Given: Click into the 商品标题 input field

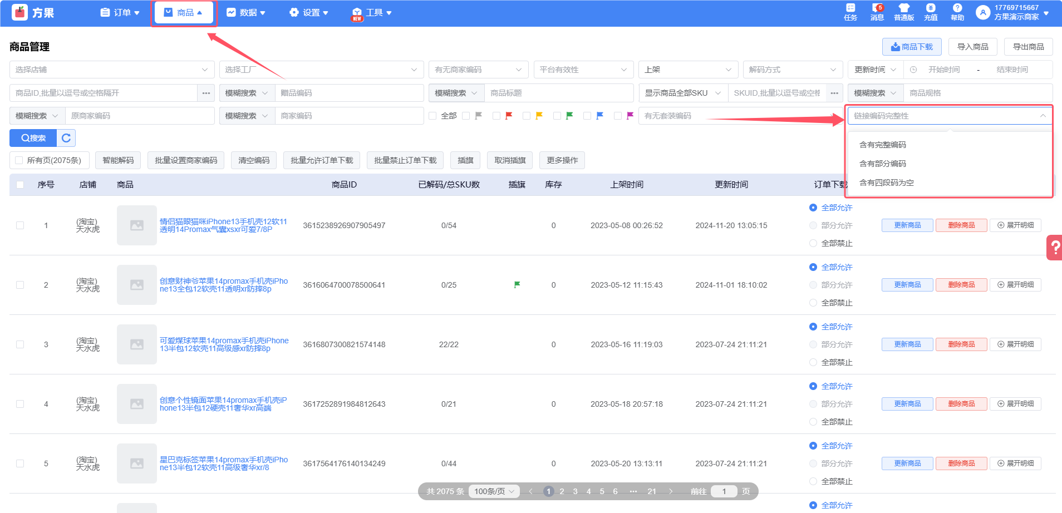Looking at the screenshot, I should point(558,93).
